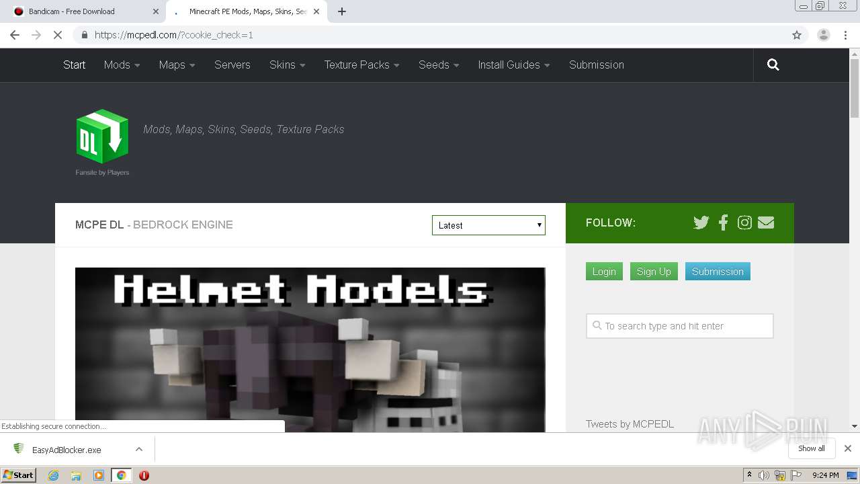
Task: Bookmark page with star icon
Action: pos(797,35)
